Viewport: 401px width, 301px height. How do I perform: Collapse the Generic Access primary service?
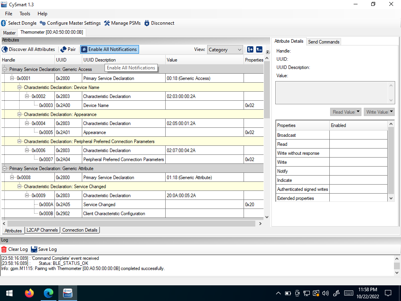[4, 69]
